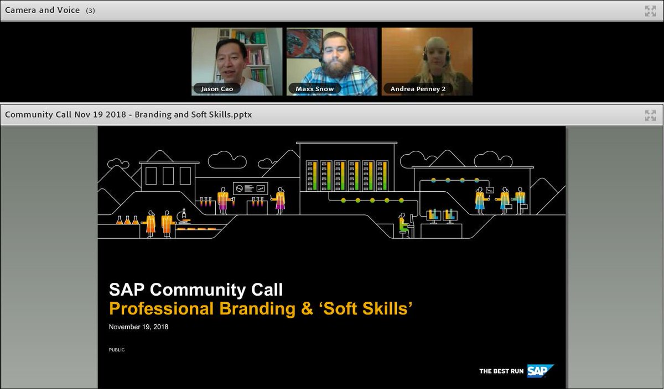664x389 pixels.
Task: Click the 'November 19, 2018' date text
Action: click(x=138, y=327)
